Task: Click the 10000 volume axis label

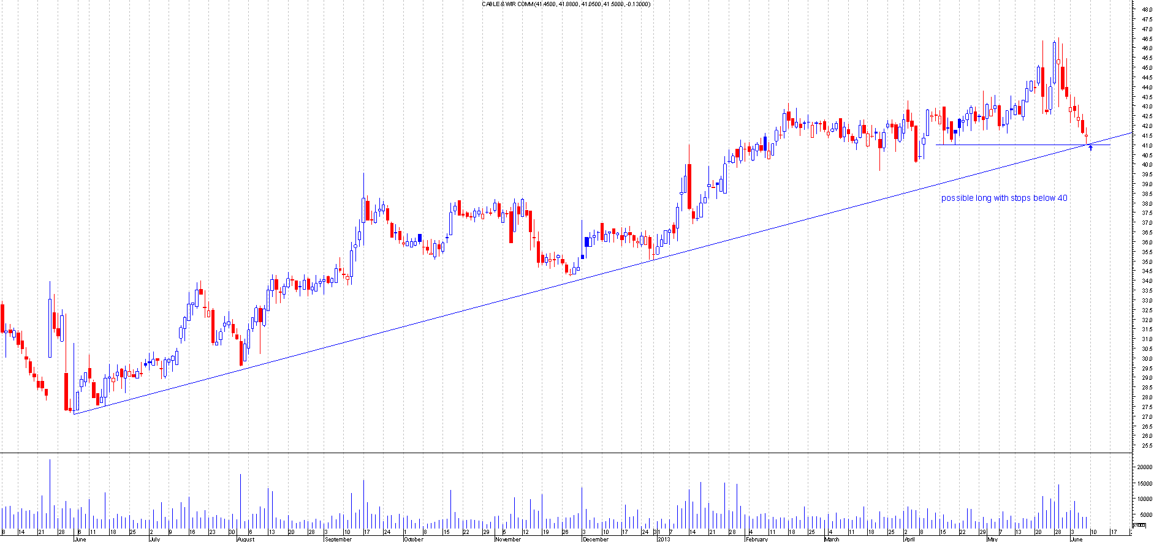Action: coord(1144,499)
